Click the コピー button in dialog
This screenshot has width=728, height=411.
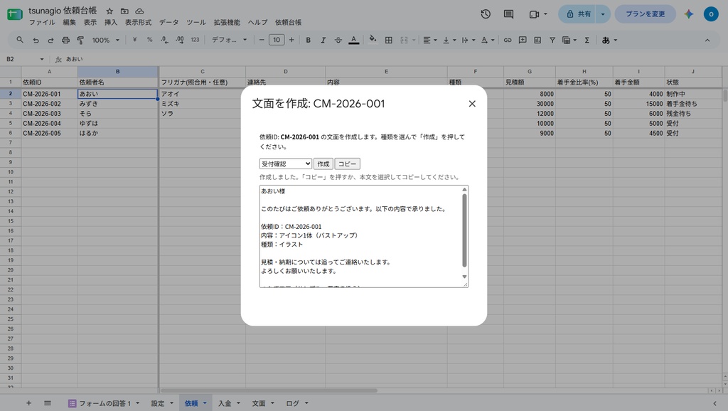(347, 164)
